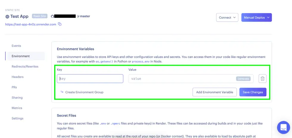Image resolution: width=292 pixels, height=138 pixels.
Task: Click Create Environment Group link
Action: coord(82,92)
